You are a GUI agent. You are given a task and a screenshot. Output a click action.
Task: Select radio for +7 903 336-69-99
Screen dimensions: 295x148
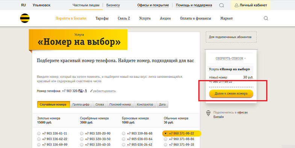tap(39, 145)
